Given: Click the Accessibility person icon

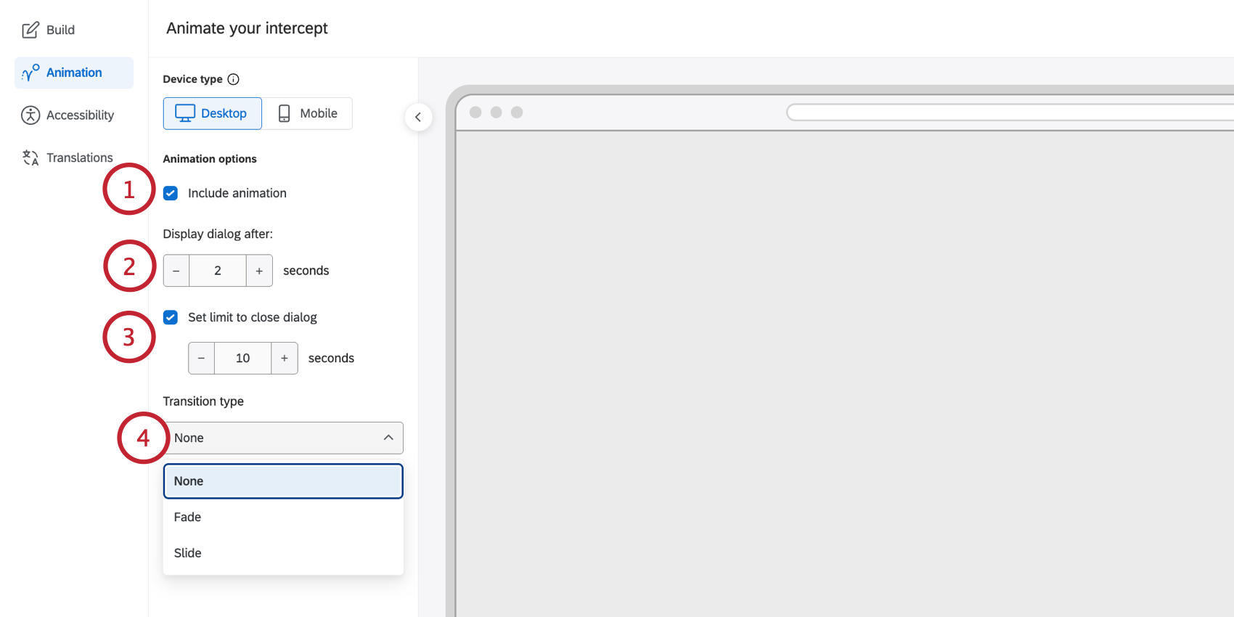Looking at the screenshot, I should [30, 115].
